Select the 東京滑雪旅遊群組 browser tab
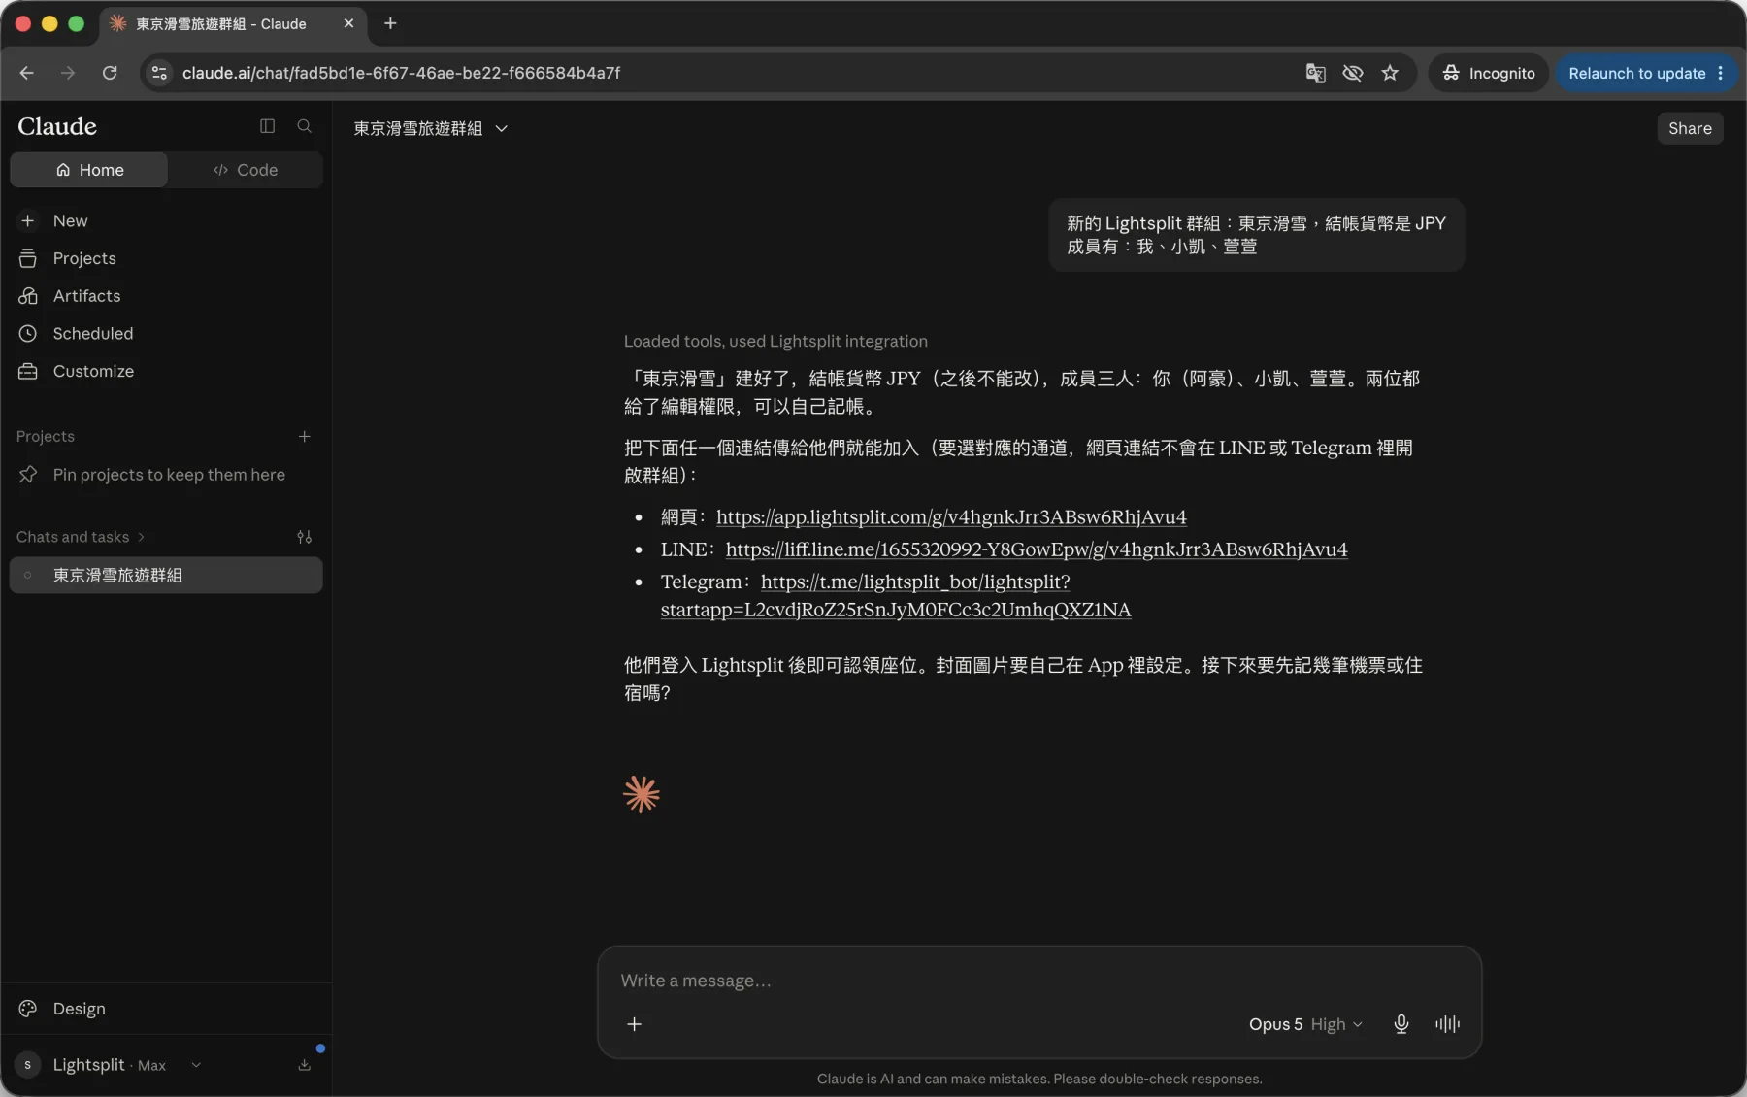This screenshot has height=1097, width=1747. (233, 23)
